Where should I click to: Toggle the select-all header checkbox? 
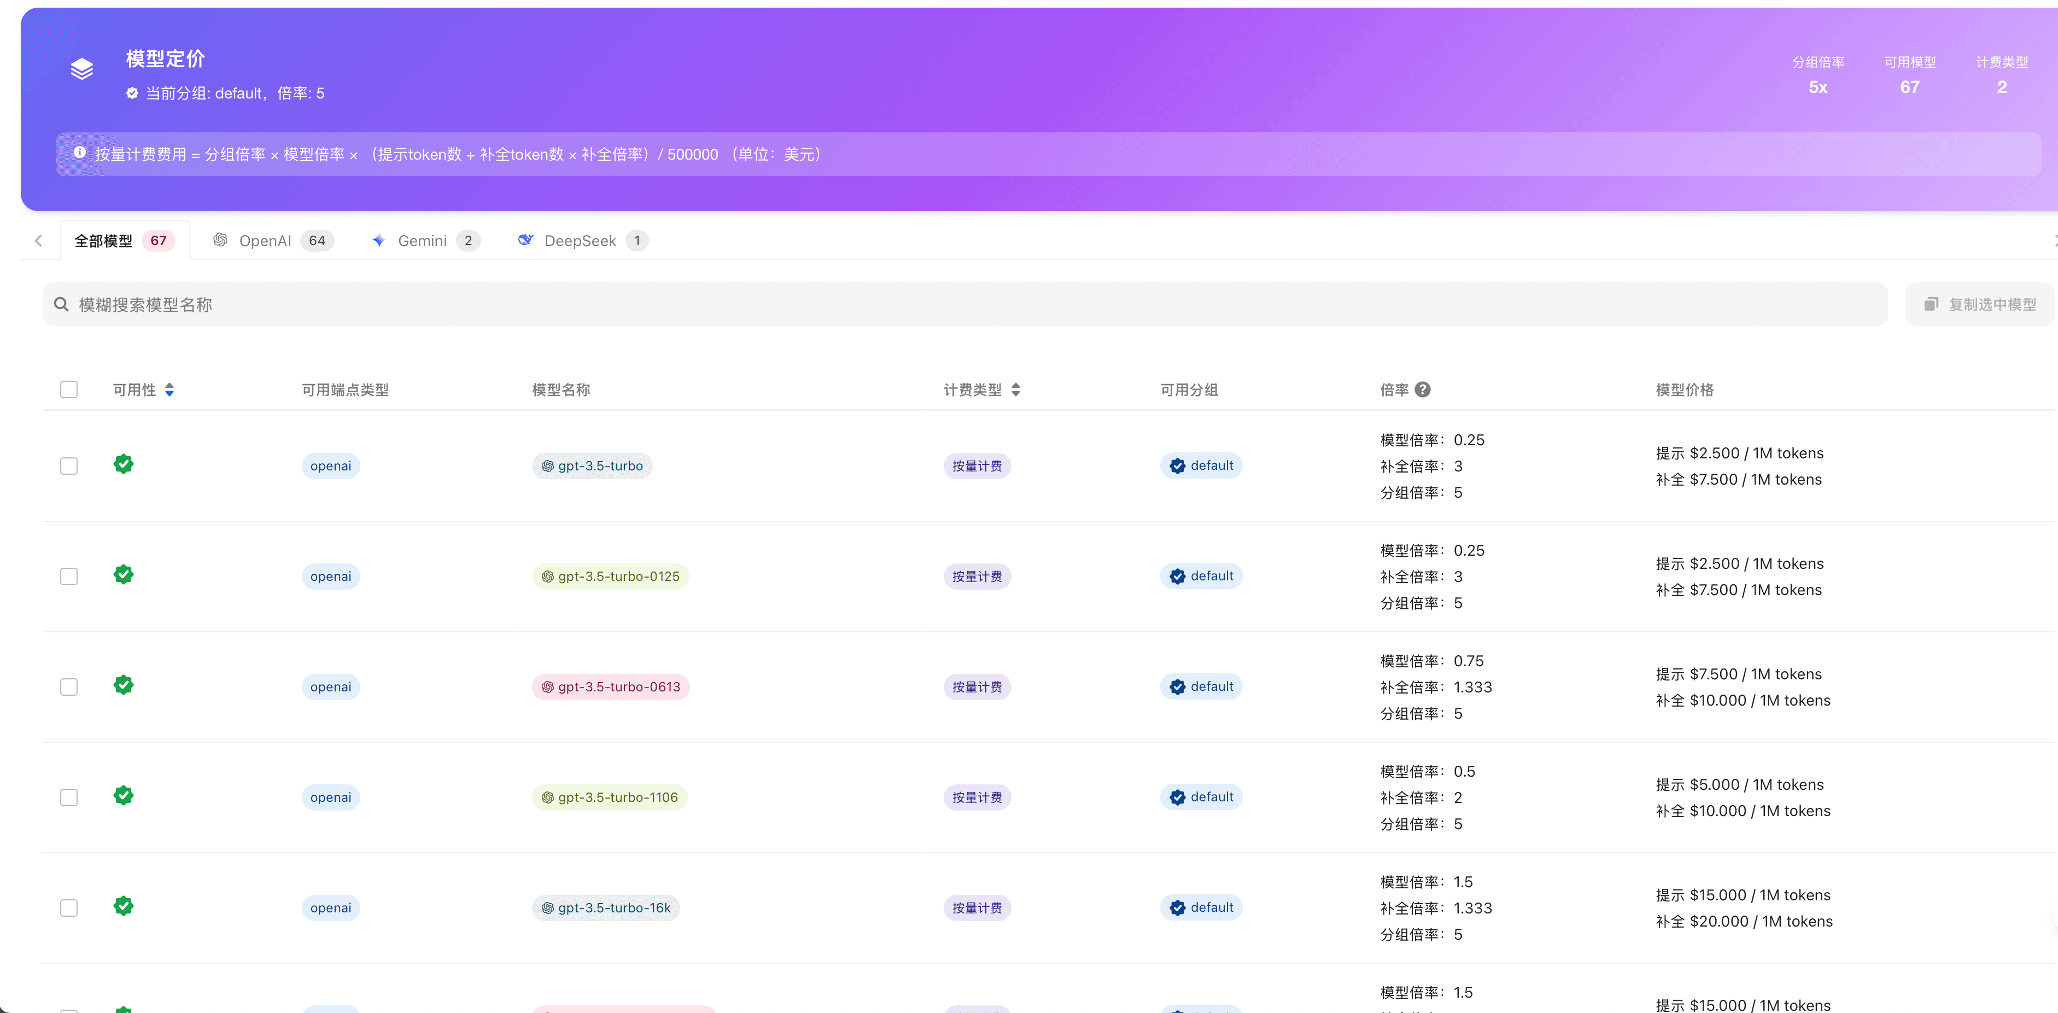tap(69, 389)
